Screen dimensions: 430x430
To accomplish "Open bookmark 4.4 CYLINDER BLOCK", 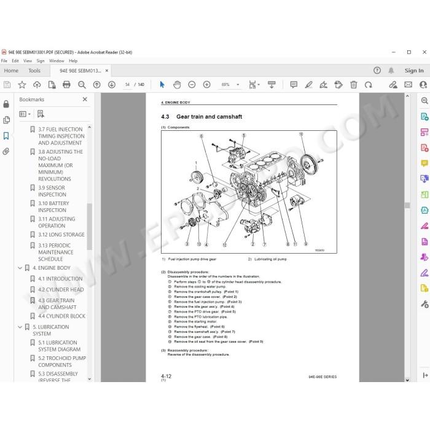I will (x=61, y=316).
